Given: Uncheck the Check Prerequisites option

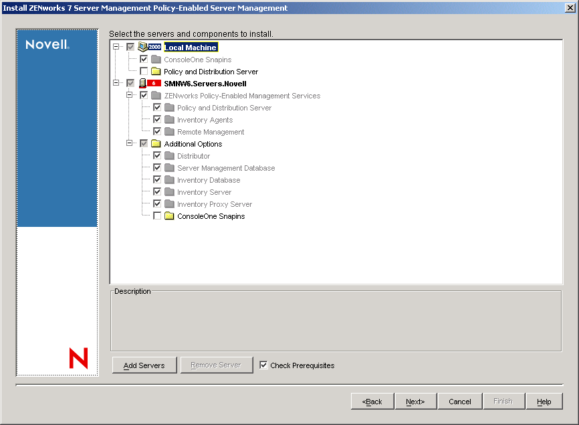Looking at the screenshot, I should click(263, 365).
